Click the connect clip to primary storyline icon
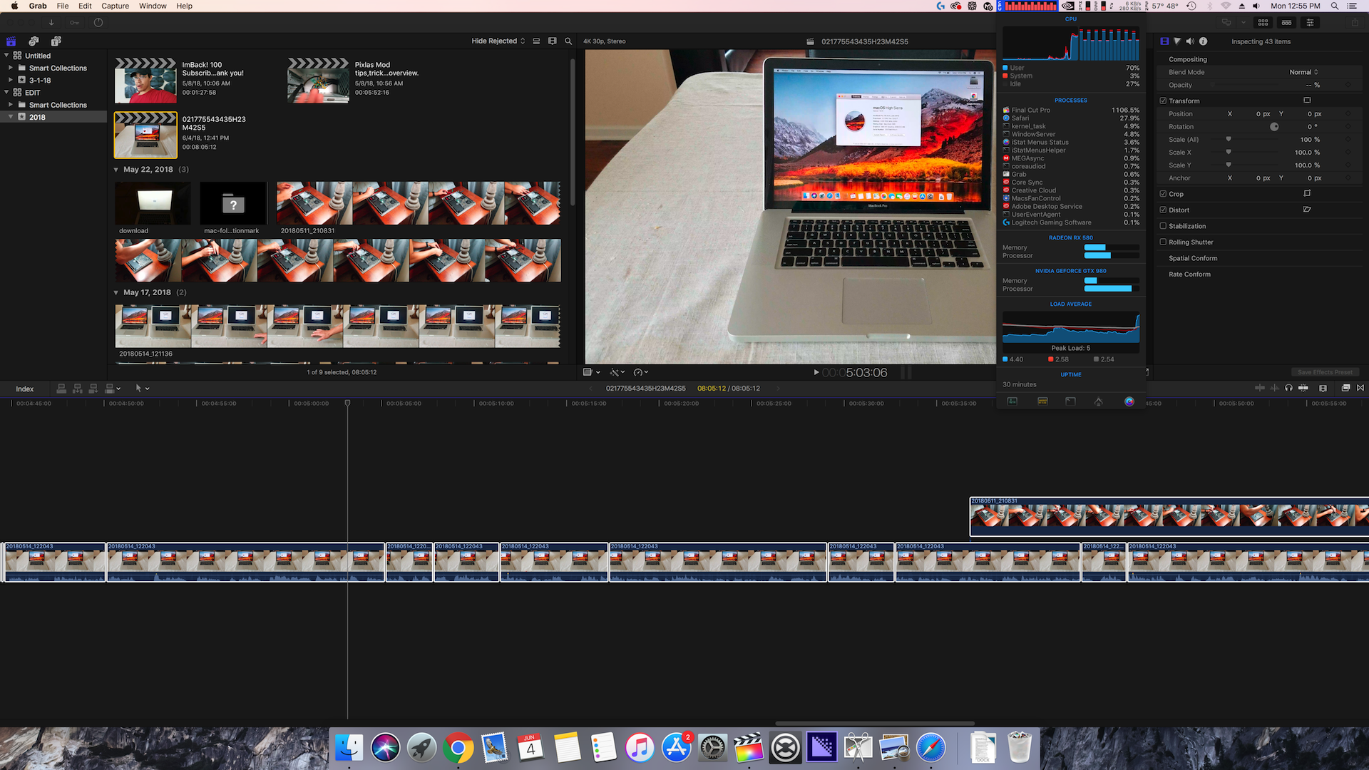The image size is (1369, 770). (61, 389)
